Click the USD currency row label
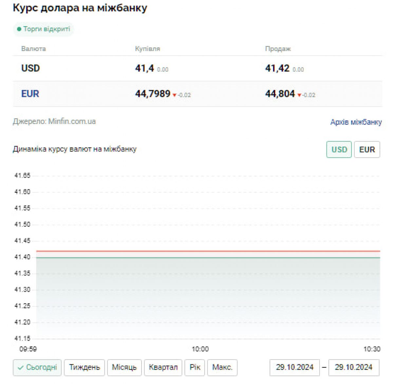This screenshot has height=384, width=393. click(30, 68)
